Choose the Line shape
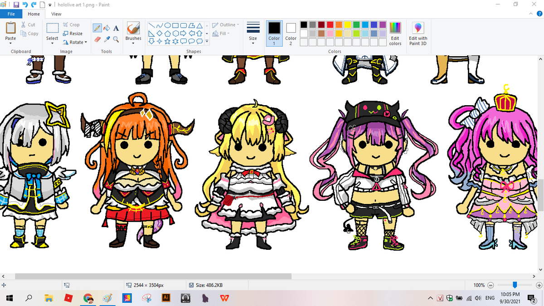The height and width of the screenshot is (306, 544). (152, 25)
